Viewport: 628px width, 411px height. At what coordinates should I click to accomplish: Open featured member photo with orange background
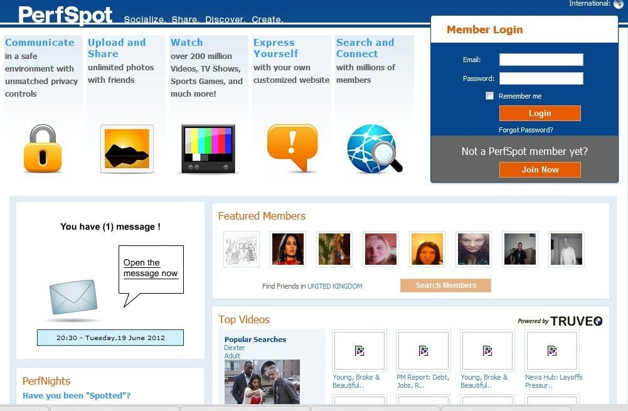coord(427,249)
